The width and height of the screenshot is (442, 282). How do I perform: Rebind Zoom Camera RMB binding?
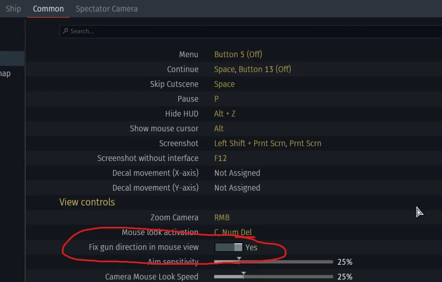pyautogui.click(x=222, y=217)
